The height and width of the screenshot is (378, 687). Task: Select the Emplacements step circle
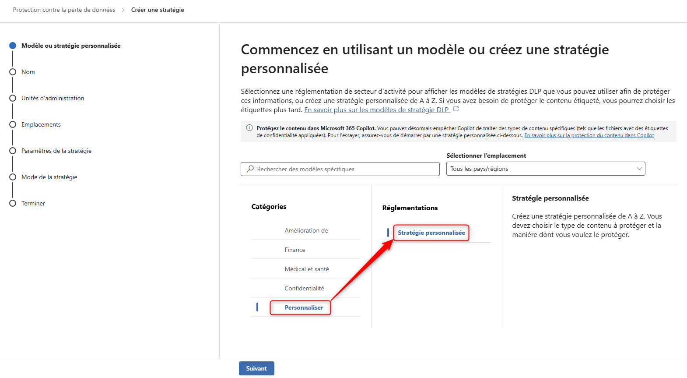click(x=13, y=124)
